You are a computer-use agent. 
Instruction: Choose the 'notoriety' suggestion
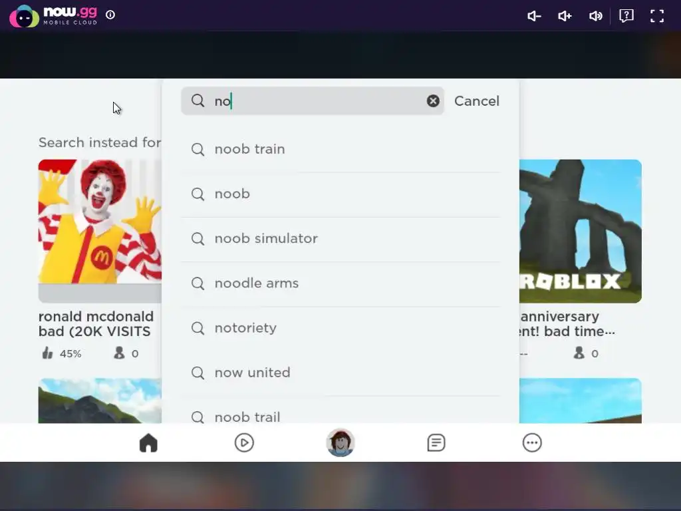340,328
